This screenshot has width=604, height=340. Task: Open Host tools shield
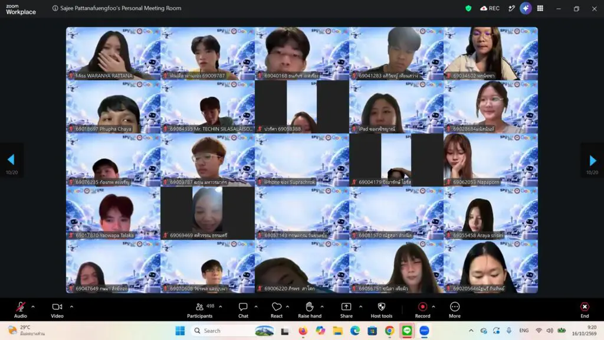pos(382,310)
